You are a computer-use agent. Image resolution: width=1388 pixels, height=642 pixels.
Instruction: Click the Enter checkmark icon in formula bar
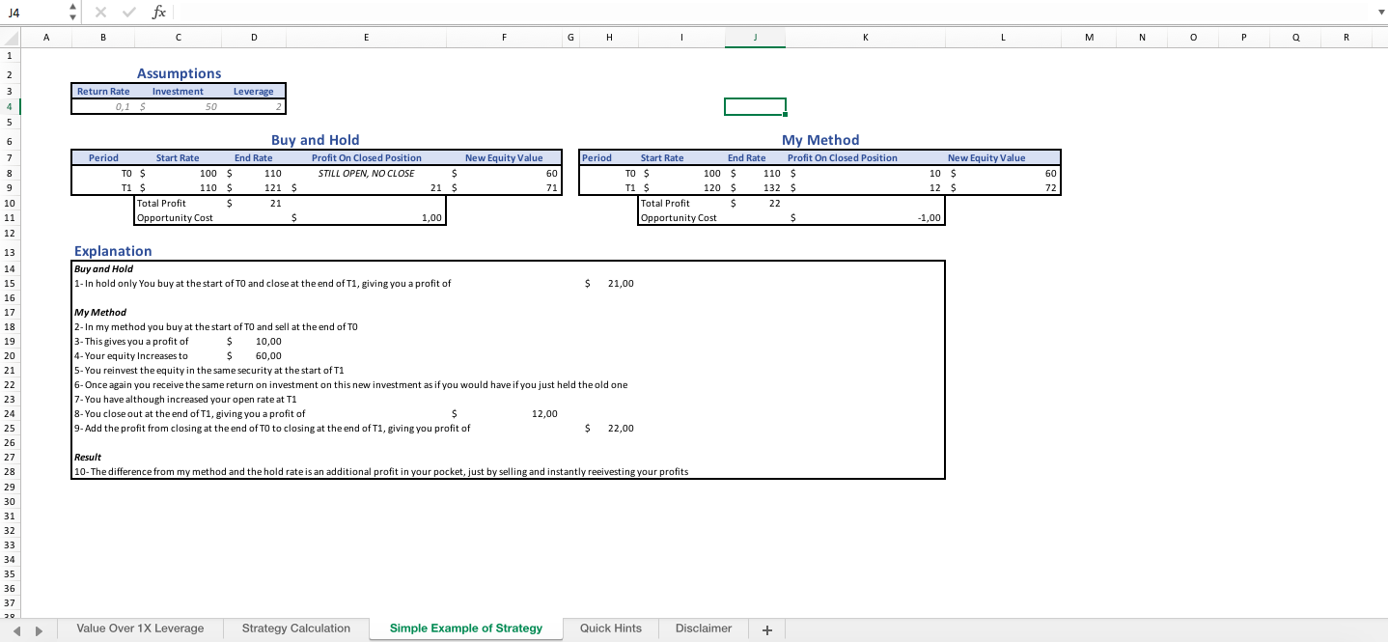click(x=128, y=13)
